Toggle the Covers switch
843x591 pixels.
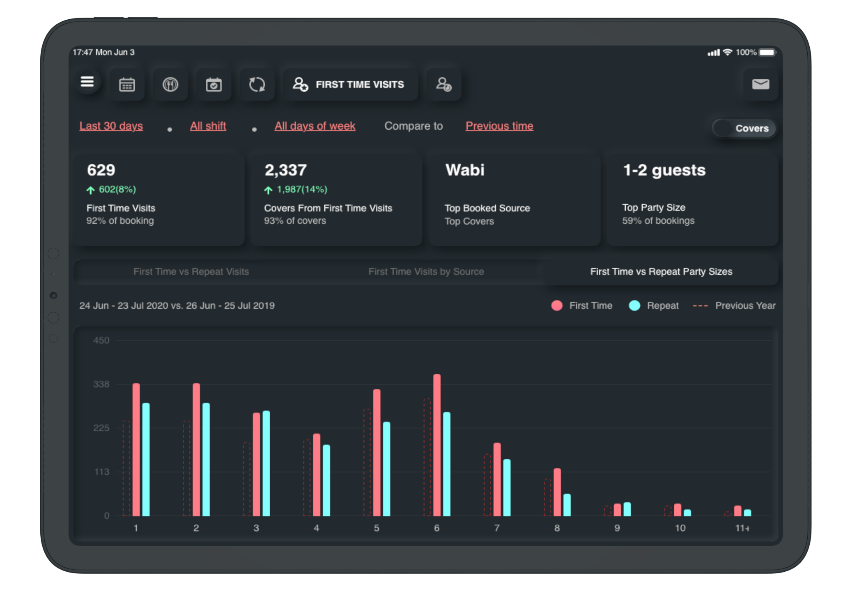744,128
